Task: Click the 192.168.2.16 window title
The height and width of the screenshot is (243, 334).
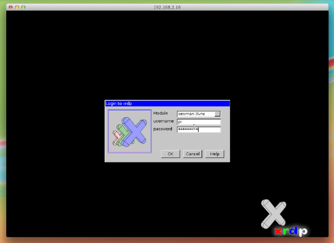Action: (x=167, y=7)
